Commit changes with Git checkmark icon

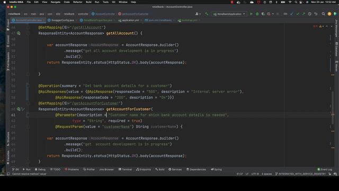[298, 14]
